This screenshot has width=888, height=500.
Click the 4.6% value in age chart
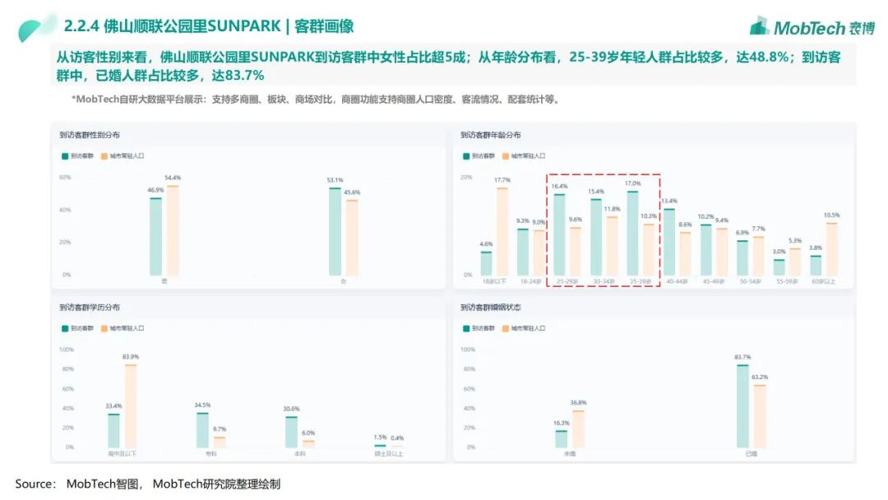(x=486, y=244)
